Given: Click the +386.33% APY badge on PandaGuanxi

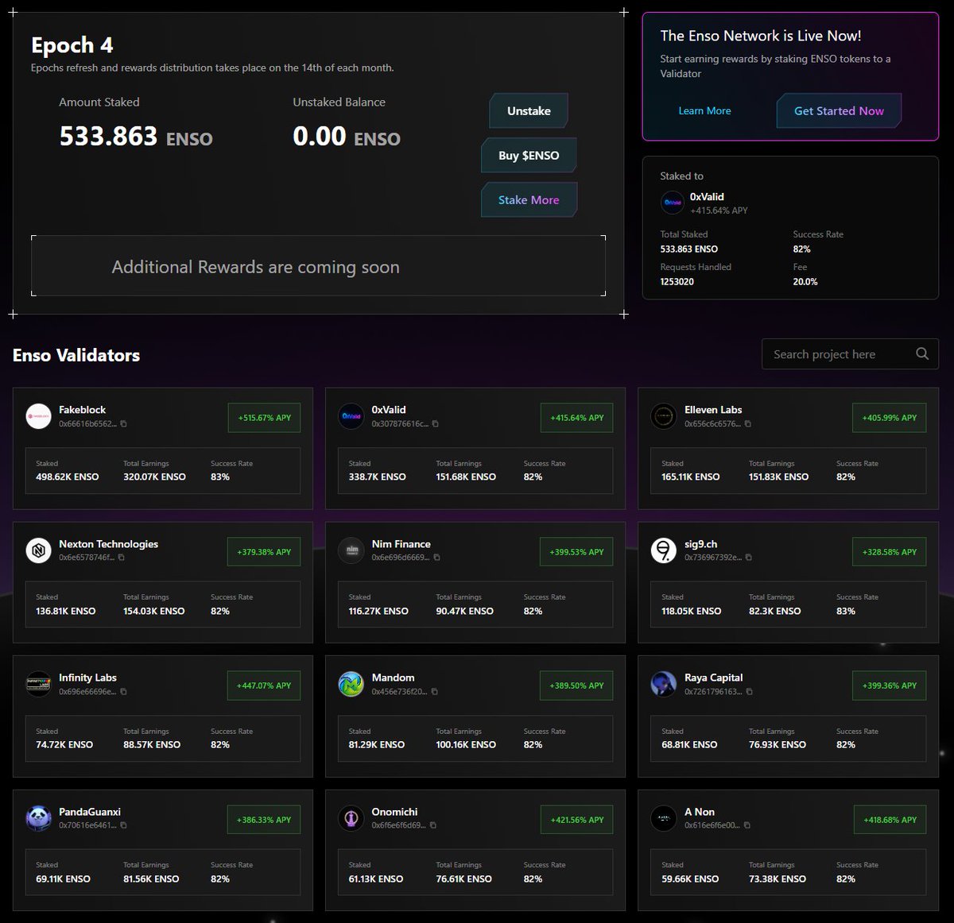Looking at the screenshot, I should point(264,820).
